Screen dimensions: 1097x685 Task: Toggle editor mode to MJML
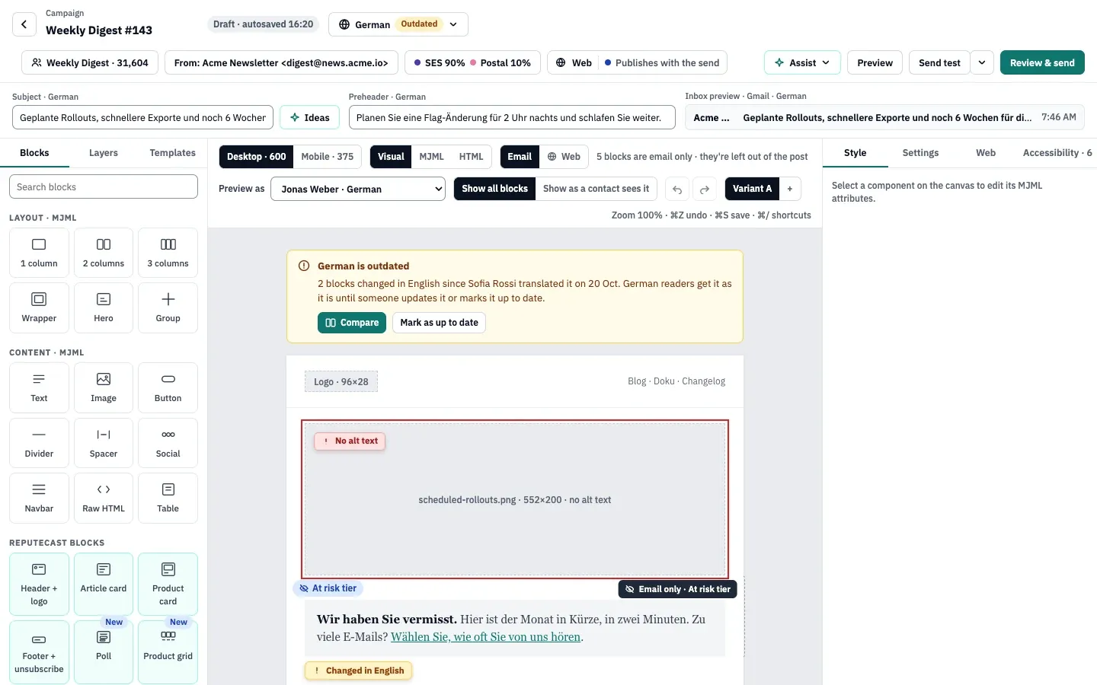431,157
